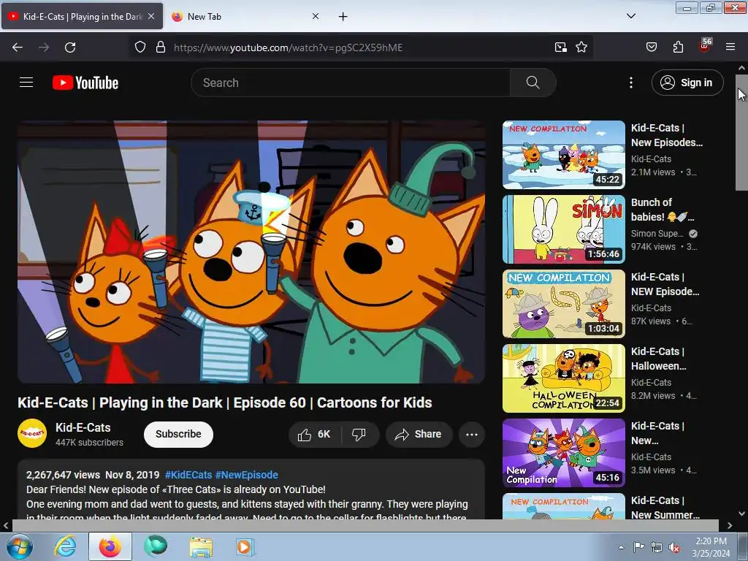Open more actions ellipsis under video
The image size is (748, 561).
tap(472, 434)
